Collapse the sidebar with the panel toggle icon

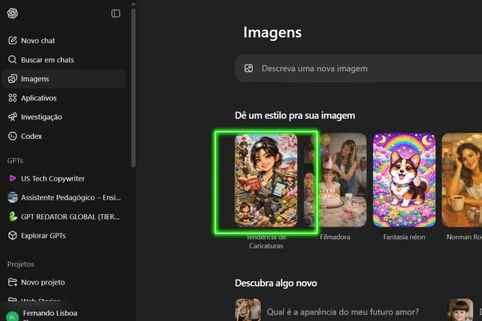(x=116, y=13)
